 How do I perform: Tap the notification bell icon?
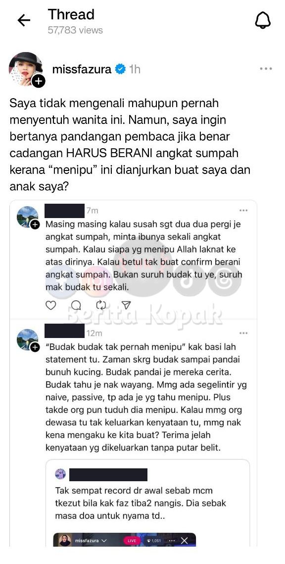(x=263, y=21)
